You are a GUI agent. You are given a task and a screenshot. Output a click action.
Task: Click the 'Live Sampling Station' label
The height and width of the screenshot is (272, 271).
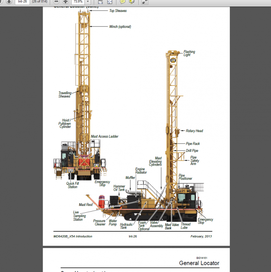pyautogui.click(x=79, y=216)
